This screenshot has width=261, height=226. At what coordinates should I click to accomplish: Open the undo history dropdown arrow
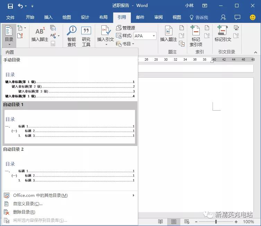(26, 6)
